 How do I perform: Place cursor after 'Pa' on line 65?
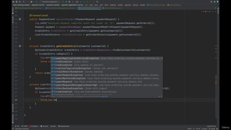57,100
